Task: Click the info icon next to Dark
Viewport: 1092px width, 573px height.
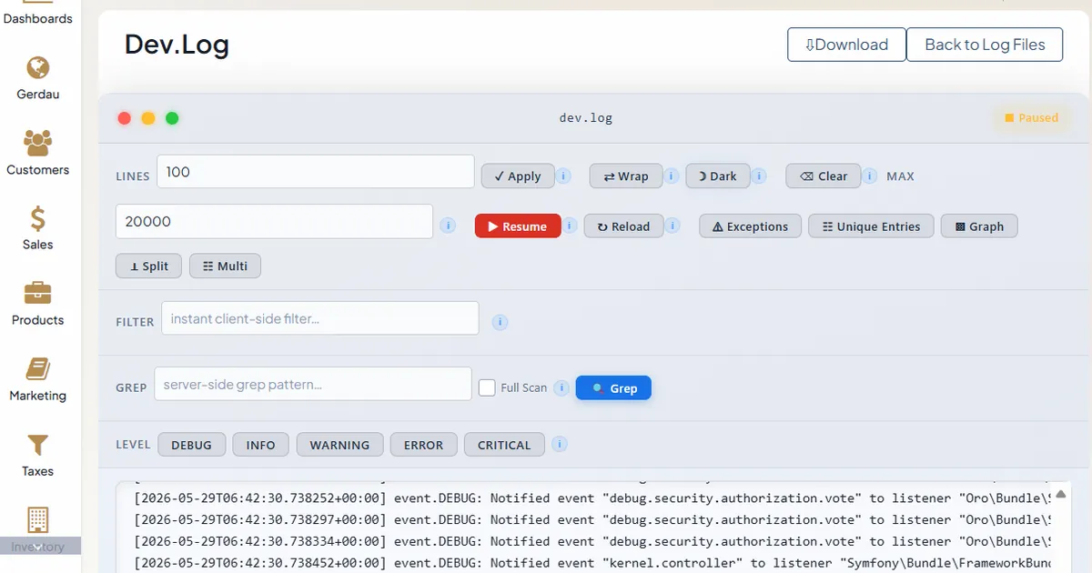Action: click(x=760, y=176)
